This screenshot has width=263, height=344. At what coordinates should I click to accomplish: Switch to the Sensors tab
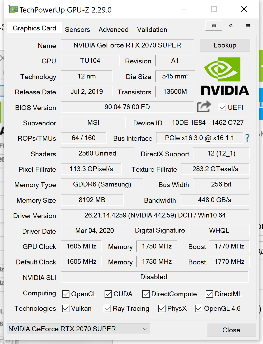click(77, 30)
